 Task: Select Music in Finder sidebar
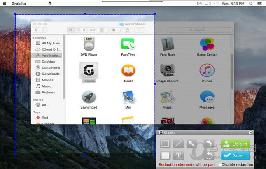(x=47, y=86)
